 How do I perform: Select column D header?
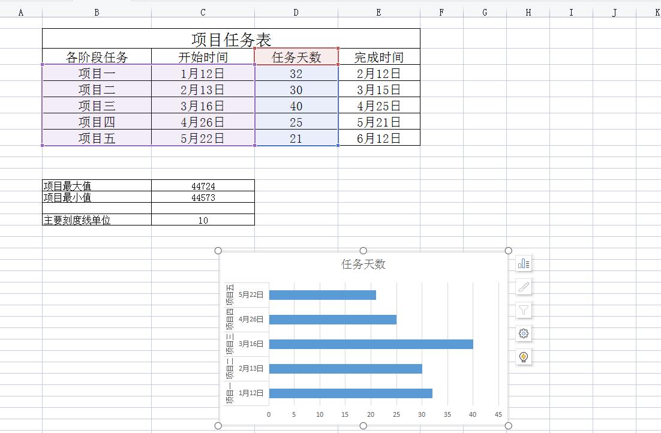click(296, 10)
